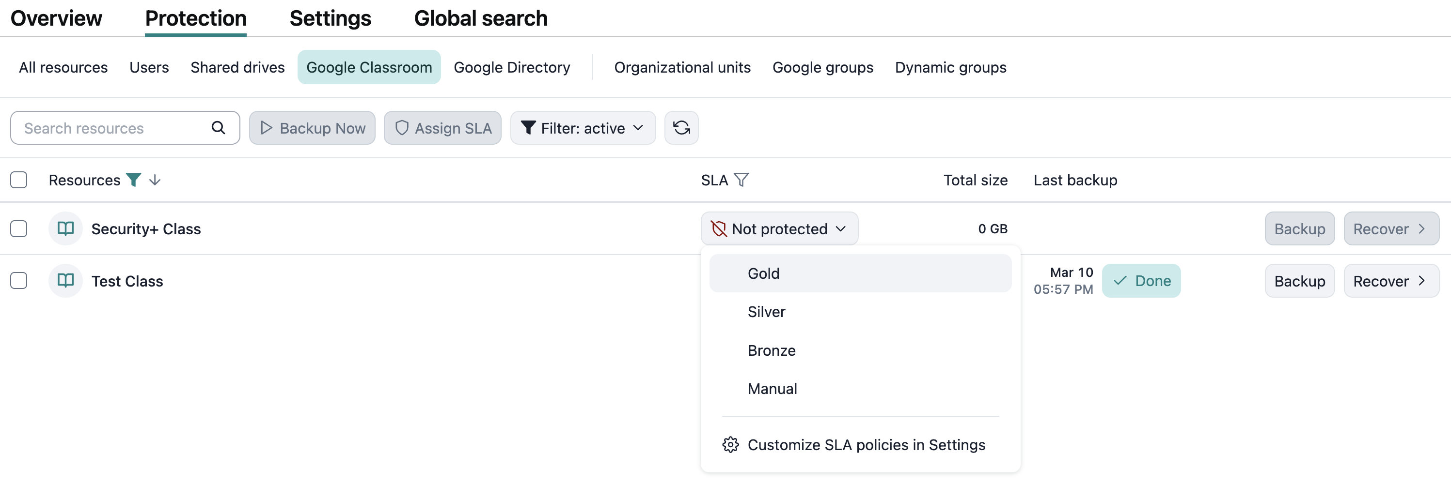Collapse the Not protected SLA dropdown
The height and width of the screenshot is (484, 1451).
tap(779, 228)
